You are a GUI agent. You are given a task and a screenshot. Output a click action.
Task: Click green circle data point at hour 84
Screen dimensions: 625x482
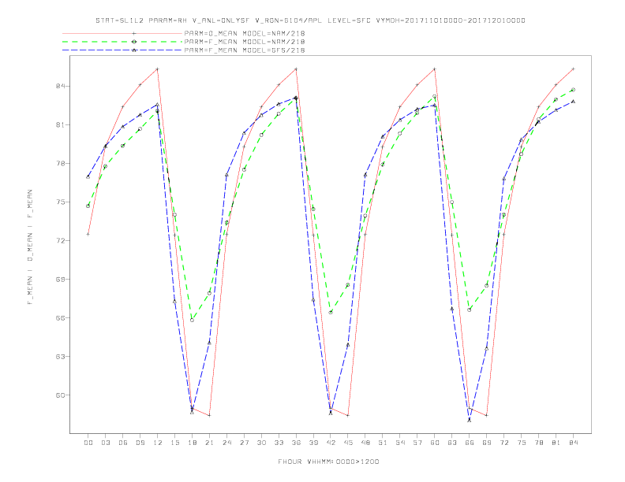pos(573,90)
